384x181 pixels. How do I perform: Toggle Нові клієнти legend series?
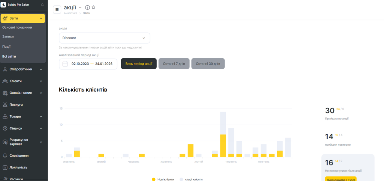[x=163, y=179]
